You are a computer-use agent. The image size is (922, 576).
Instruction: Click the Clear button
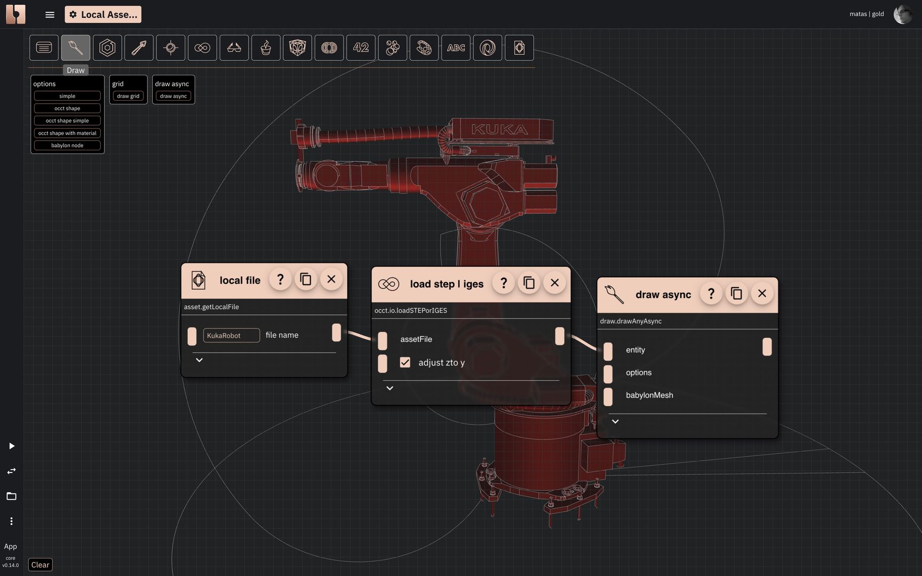[x=40, y=565]
